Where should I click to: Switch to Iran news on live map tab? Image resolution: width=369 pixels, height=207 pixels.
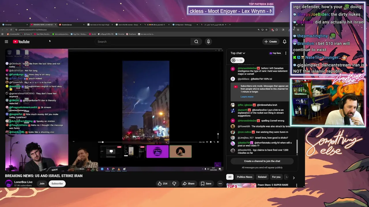coord(99,25)
